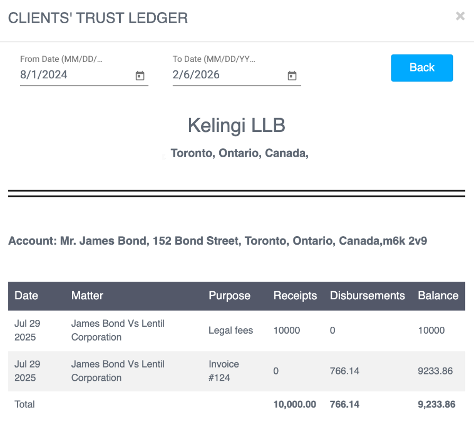The height and width of the screenshot is (430, 474).
Task: Select the Legal fees purpose cell
Action: pyautogui.click(x=231, y=330)
